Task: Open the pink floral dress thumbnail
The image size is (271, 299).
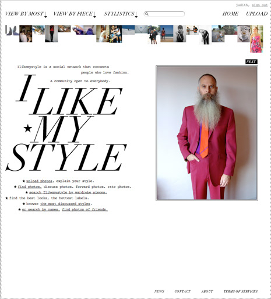Action: [x=256, y=39]
